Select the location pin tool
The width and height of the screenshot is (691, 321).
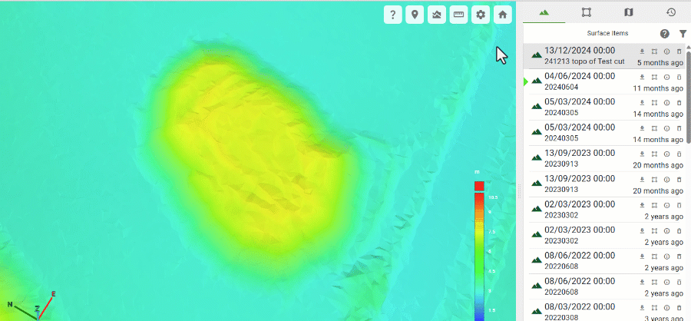[x=415, y=15]
